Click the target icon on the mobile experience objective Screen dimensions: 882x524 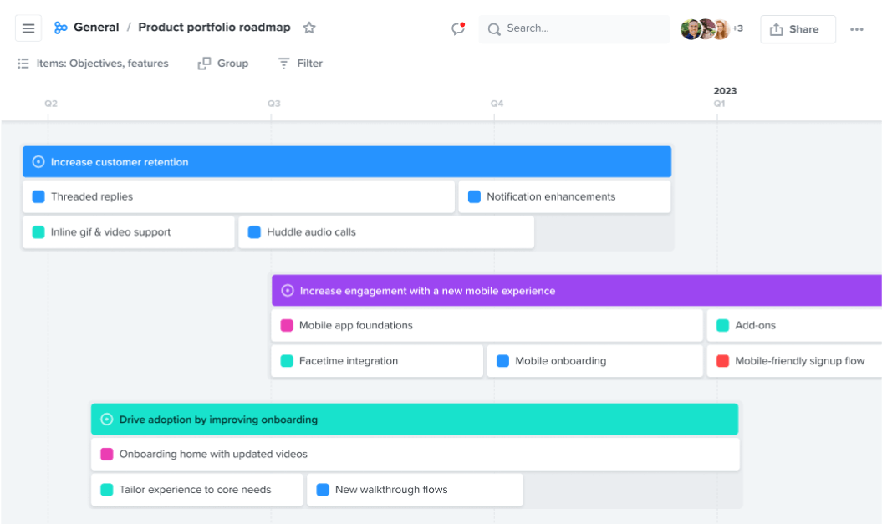coord(287,290)
